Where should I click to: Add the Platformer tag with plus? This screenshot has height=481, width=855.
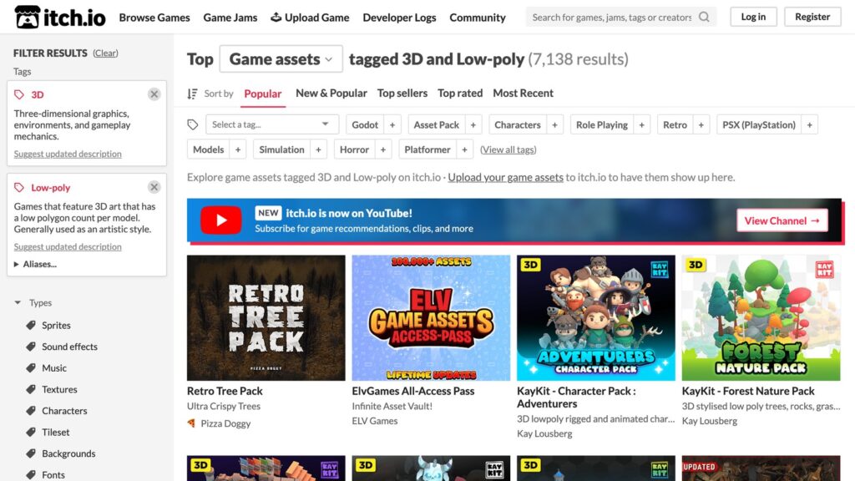[464, 149]
